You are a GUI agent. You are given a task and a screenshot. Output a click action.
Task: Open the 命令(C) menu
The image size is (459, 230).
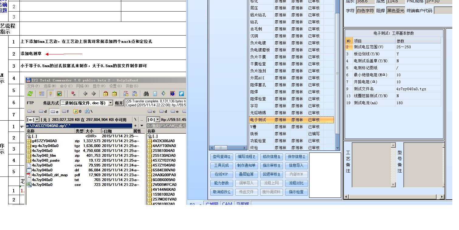point(66,86)
